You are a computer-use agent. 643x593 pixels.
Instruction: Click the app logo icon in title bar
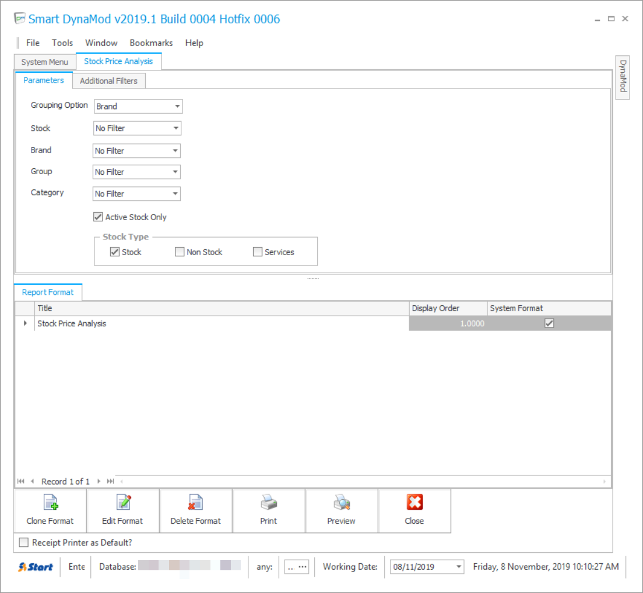coord(20,19)
